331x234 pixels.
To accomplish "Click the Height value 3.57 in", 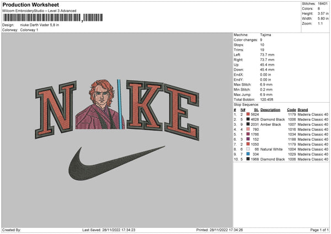I will point(323,13).
